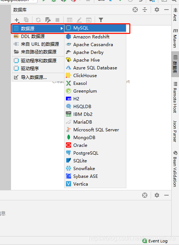179x245 pixels.
Task: Open the query console QL icon
Action: click(x=89, y=20)
